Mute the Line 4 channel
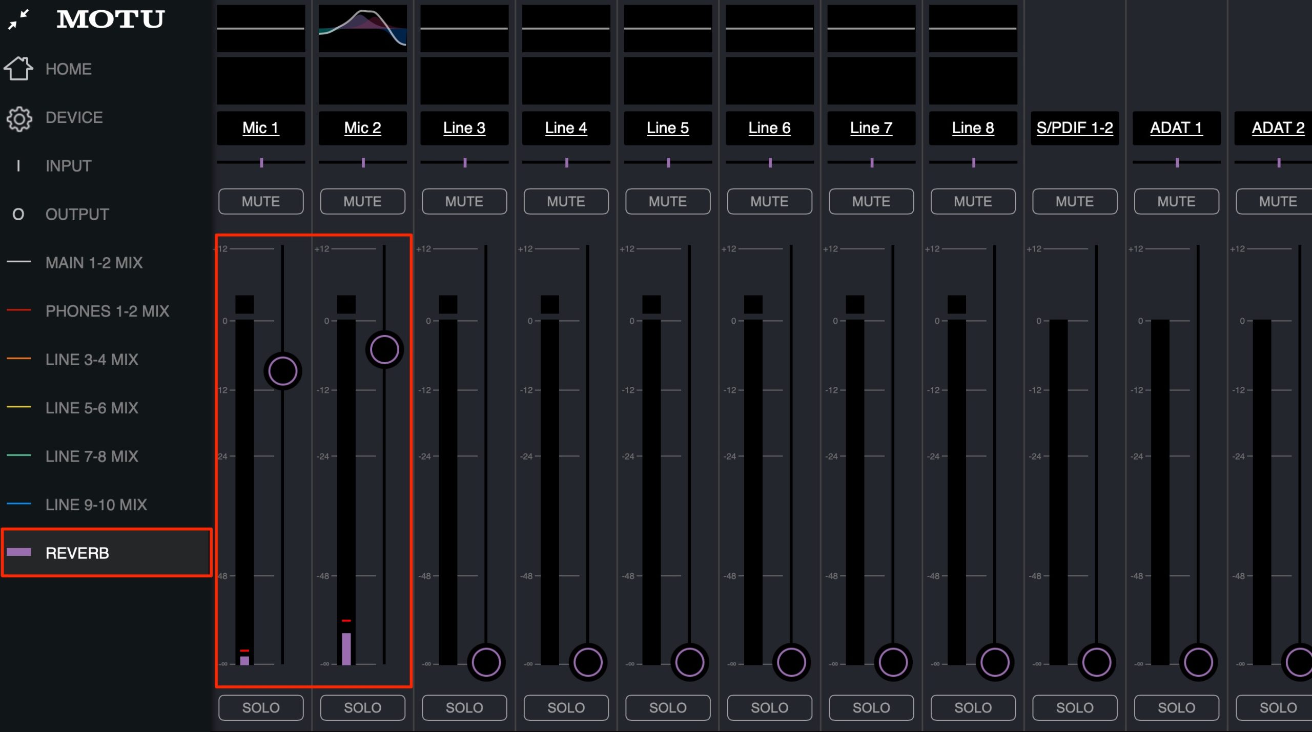 click(x=566, y=201)
